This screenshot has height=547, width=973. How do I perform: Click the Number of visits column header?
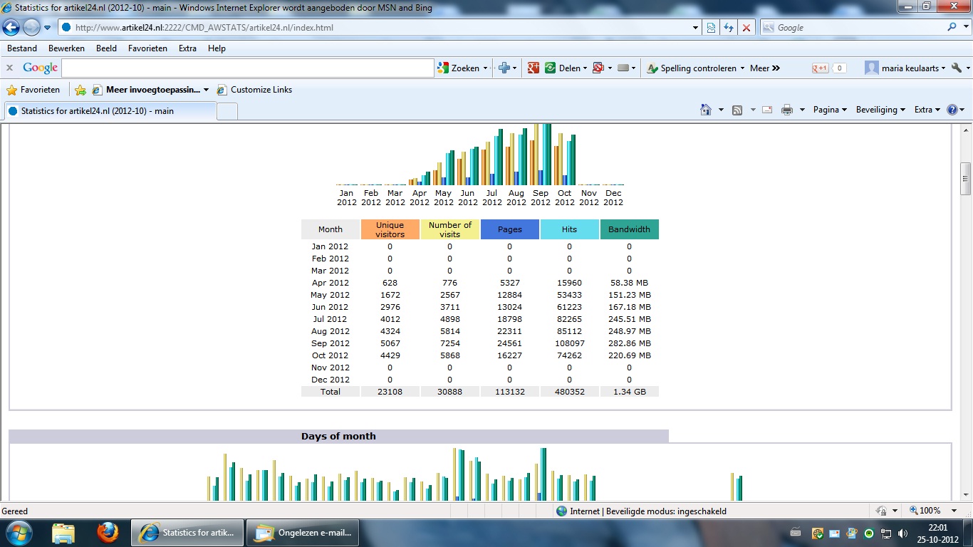pos(450,229)
